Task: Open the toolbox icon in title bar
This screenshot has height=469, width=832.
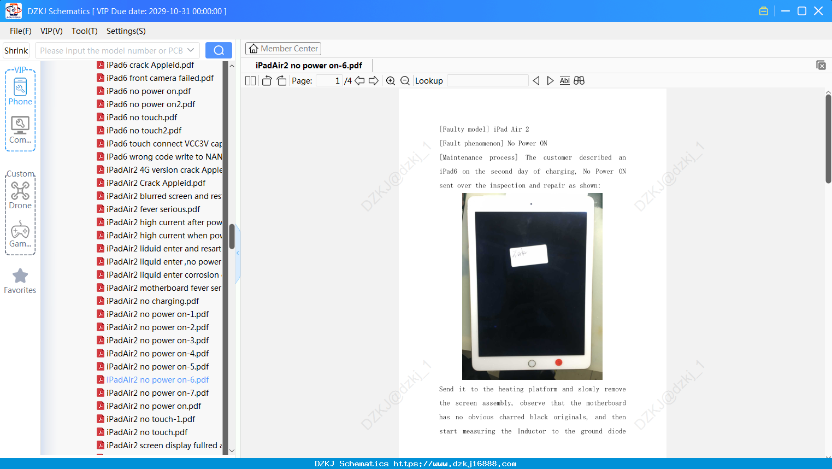Action: [764, 11]
